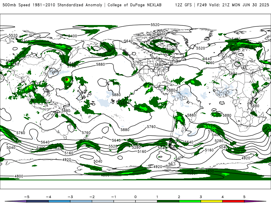271x203 pixels.
Task: Click the dark green legend segment between 1 and 2
Action: coord(168,201)
